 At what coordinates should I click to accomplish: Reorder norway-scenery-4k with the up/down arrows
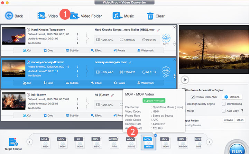click(x=175, y=76)
